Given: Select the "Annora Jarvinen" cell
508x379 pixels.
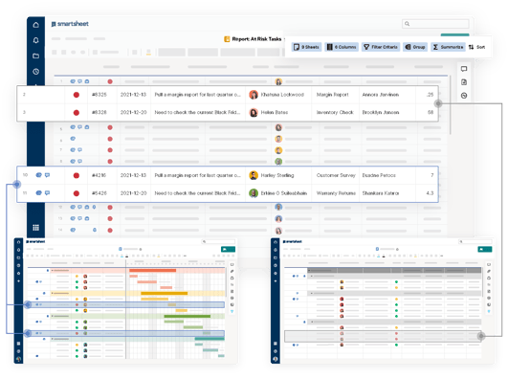Looking at the screenshot, I should click(387, 95).
